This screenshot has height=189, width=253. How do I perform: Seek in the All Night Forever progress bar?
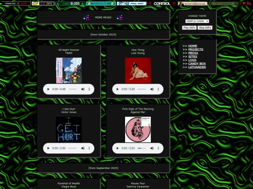click(x=73, y=89)
